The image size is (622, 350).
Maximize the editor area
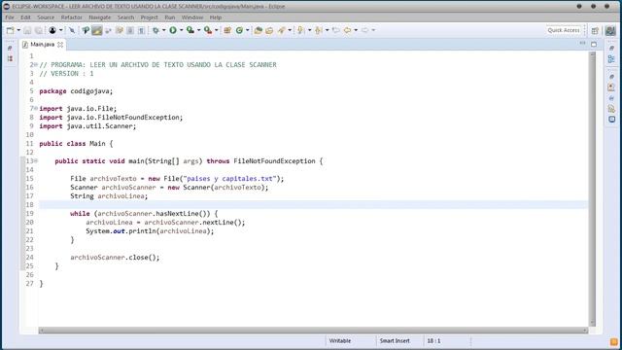click(594, 44)
